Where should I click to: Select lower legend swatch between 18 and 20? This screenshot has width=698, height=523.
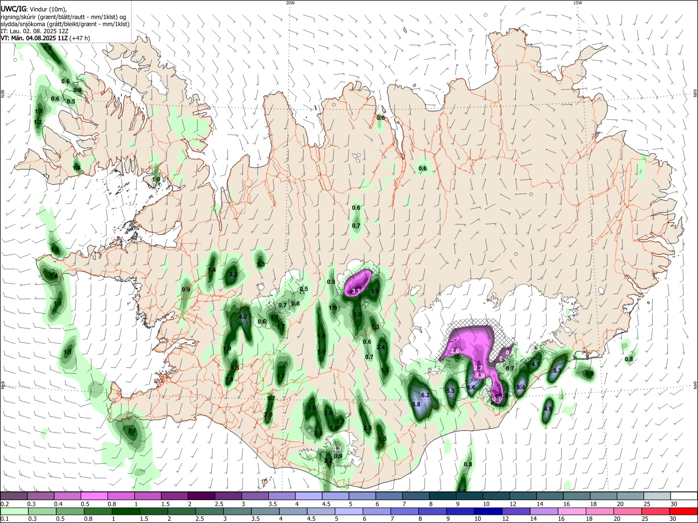coord(599,511)
